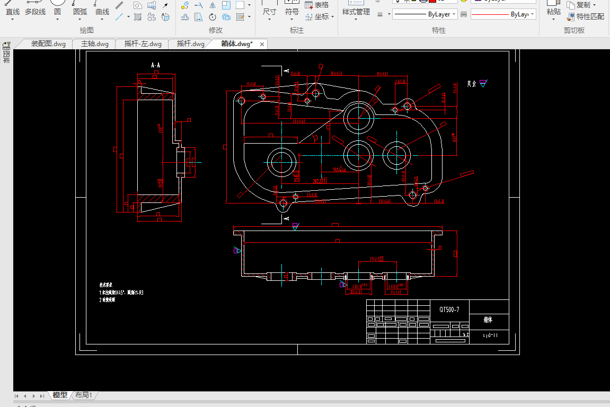Click the 表格 (Table) tool icon
This screenshot has width=610, height=407.
309,5
